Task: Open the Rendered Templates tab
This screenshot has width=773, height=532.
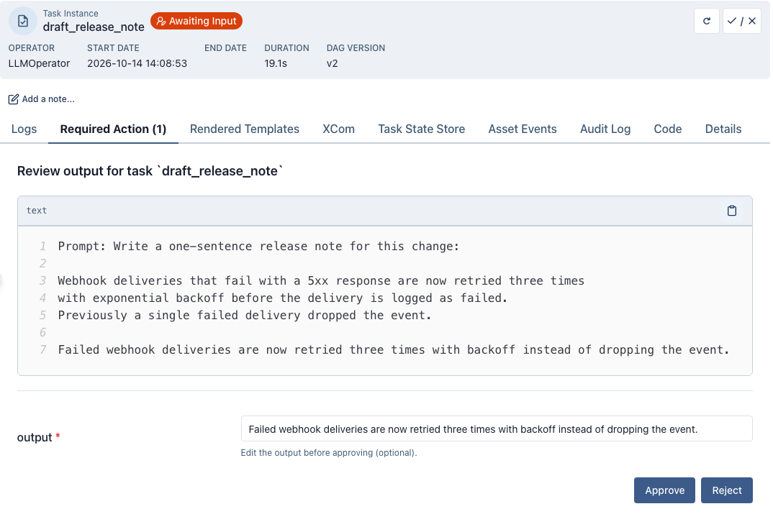Action: [x=245, y=129]
